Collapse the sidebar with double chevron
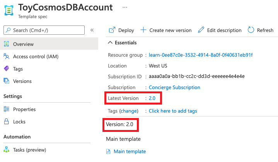This screenshot has width=278, height=162. click(92, 30)
